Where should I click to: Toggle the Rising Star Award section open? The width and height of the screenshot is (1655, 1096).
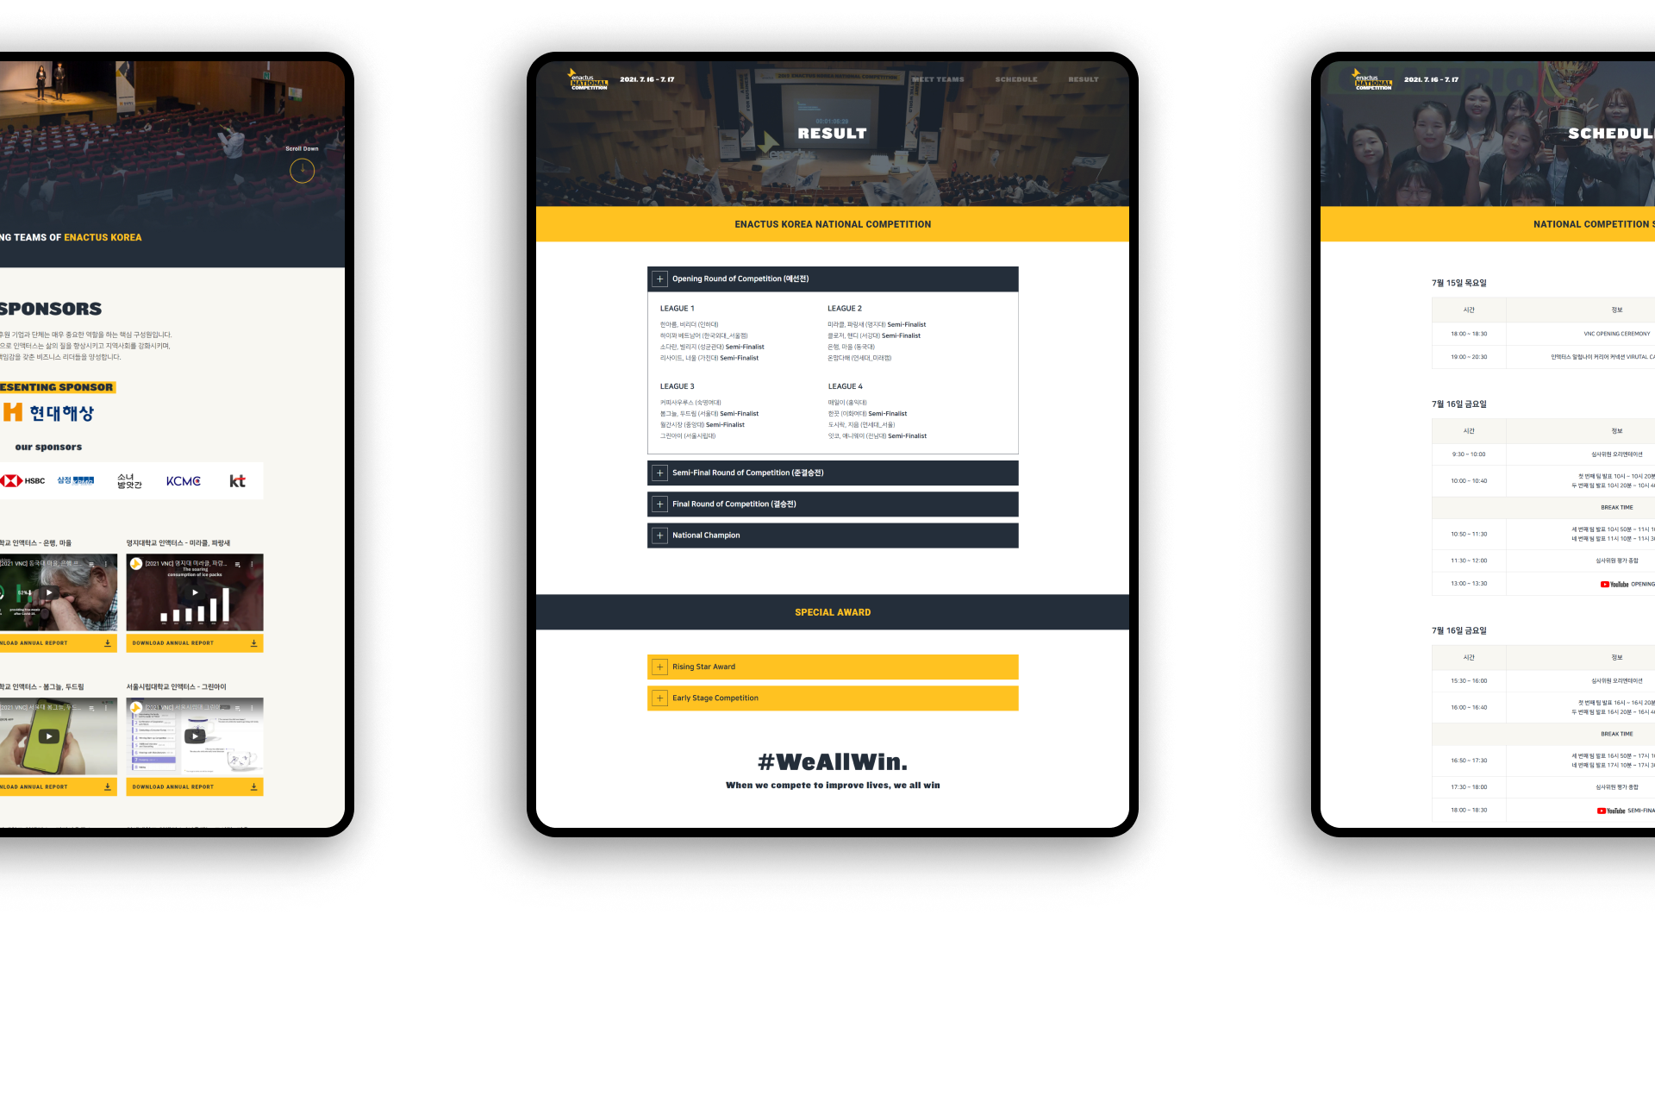point(661,666)
